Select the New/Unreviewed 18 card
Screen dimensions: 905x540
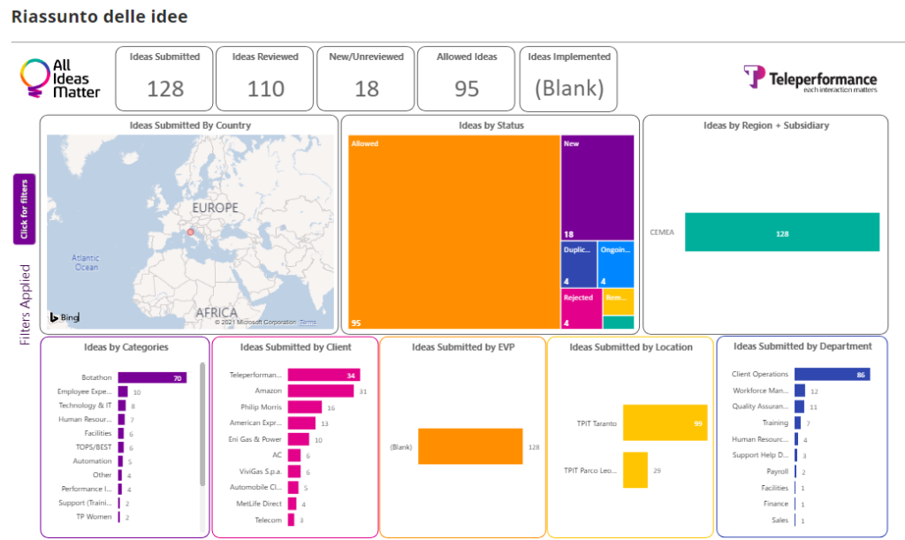pos(366,79)
